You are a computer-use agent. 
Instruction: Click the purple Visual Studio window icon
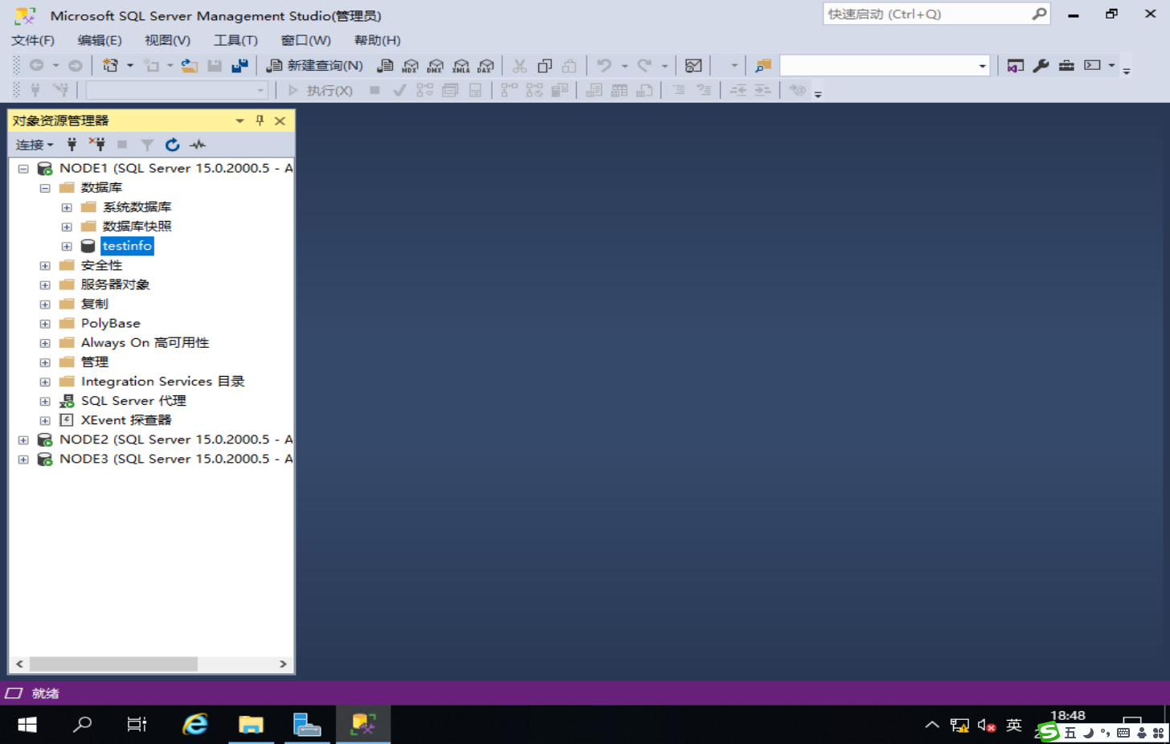point(1016,66)
